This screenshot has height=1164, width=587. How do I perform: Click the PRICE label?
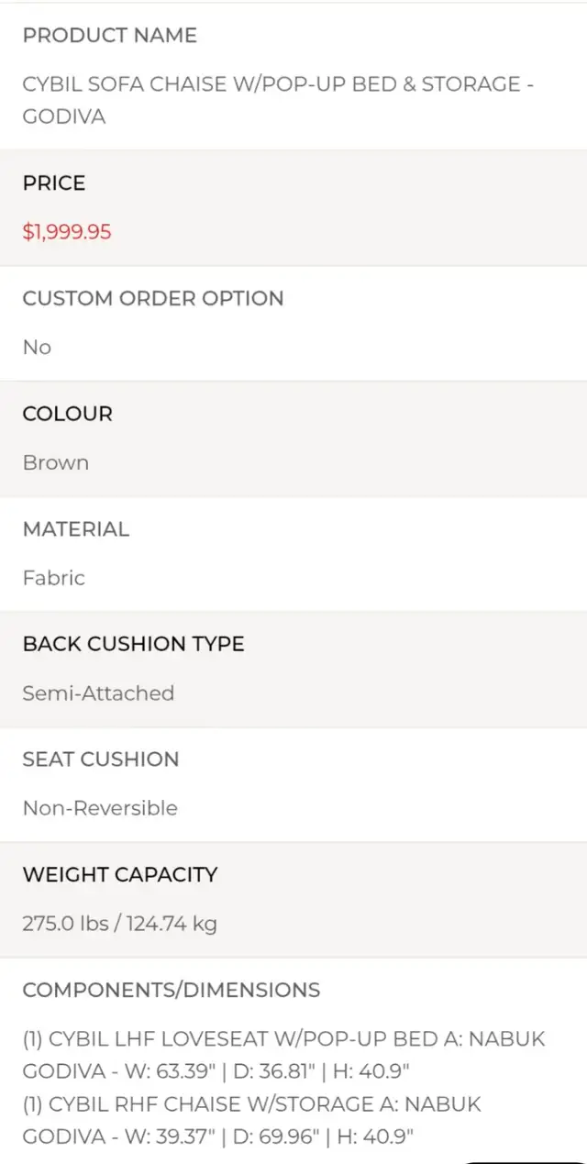pyautogui.click(x=54, y=183)
